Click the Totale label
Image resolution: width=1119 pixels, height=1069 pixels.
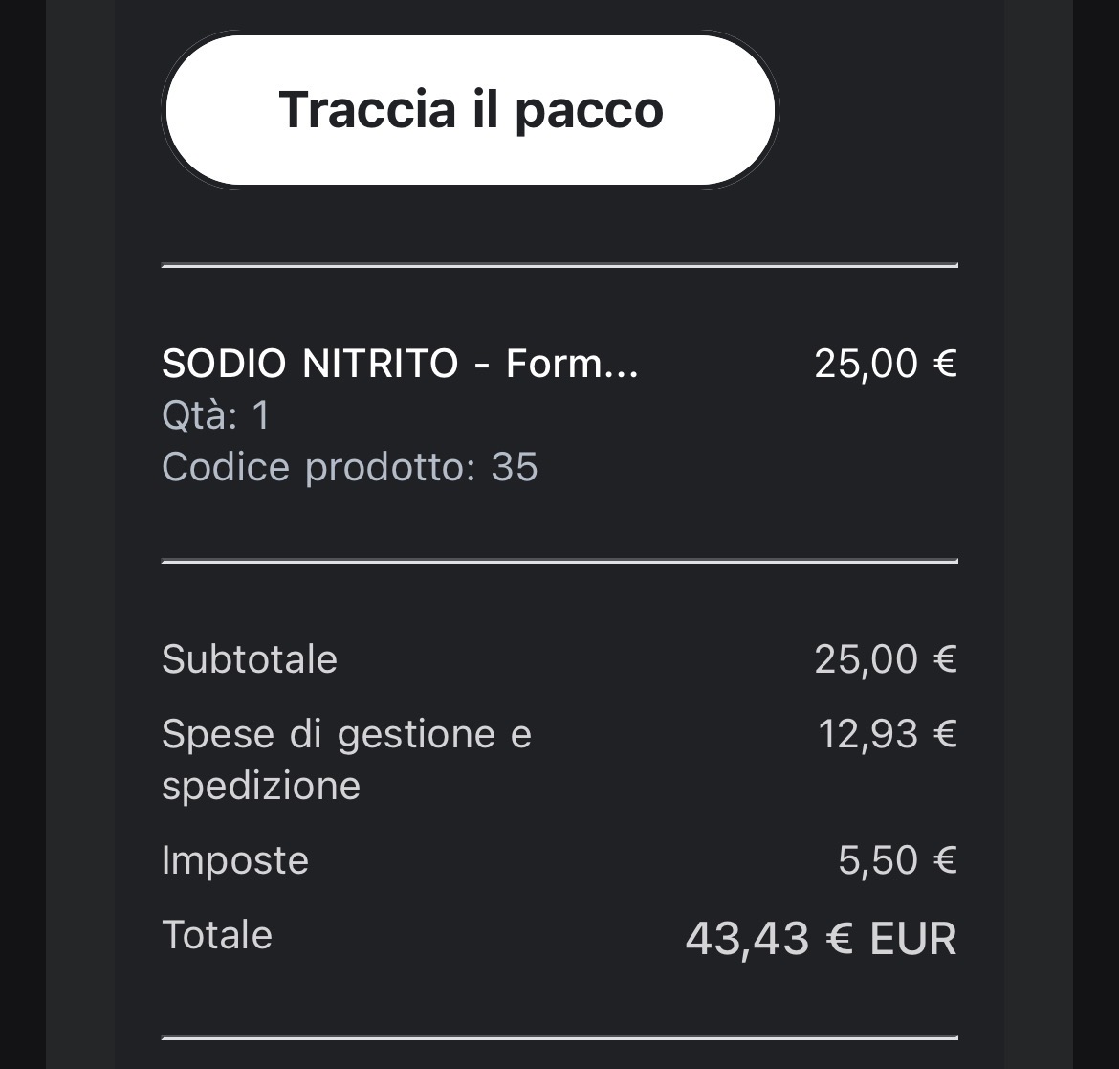pyautogui.click(x=217, y=935)
